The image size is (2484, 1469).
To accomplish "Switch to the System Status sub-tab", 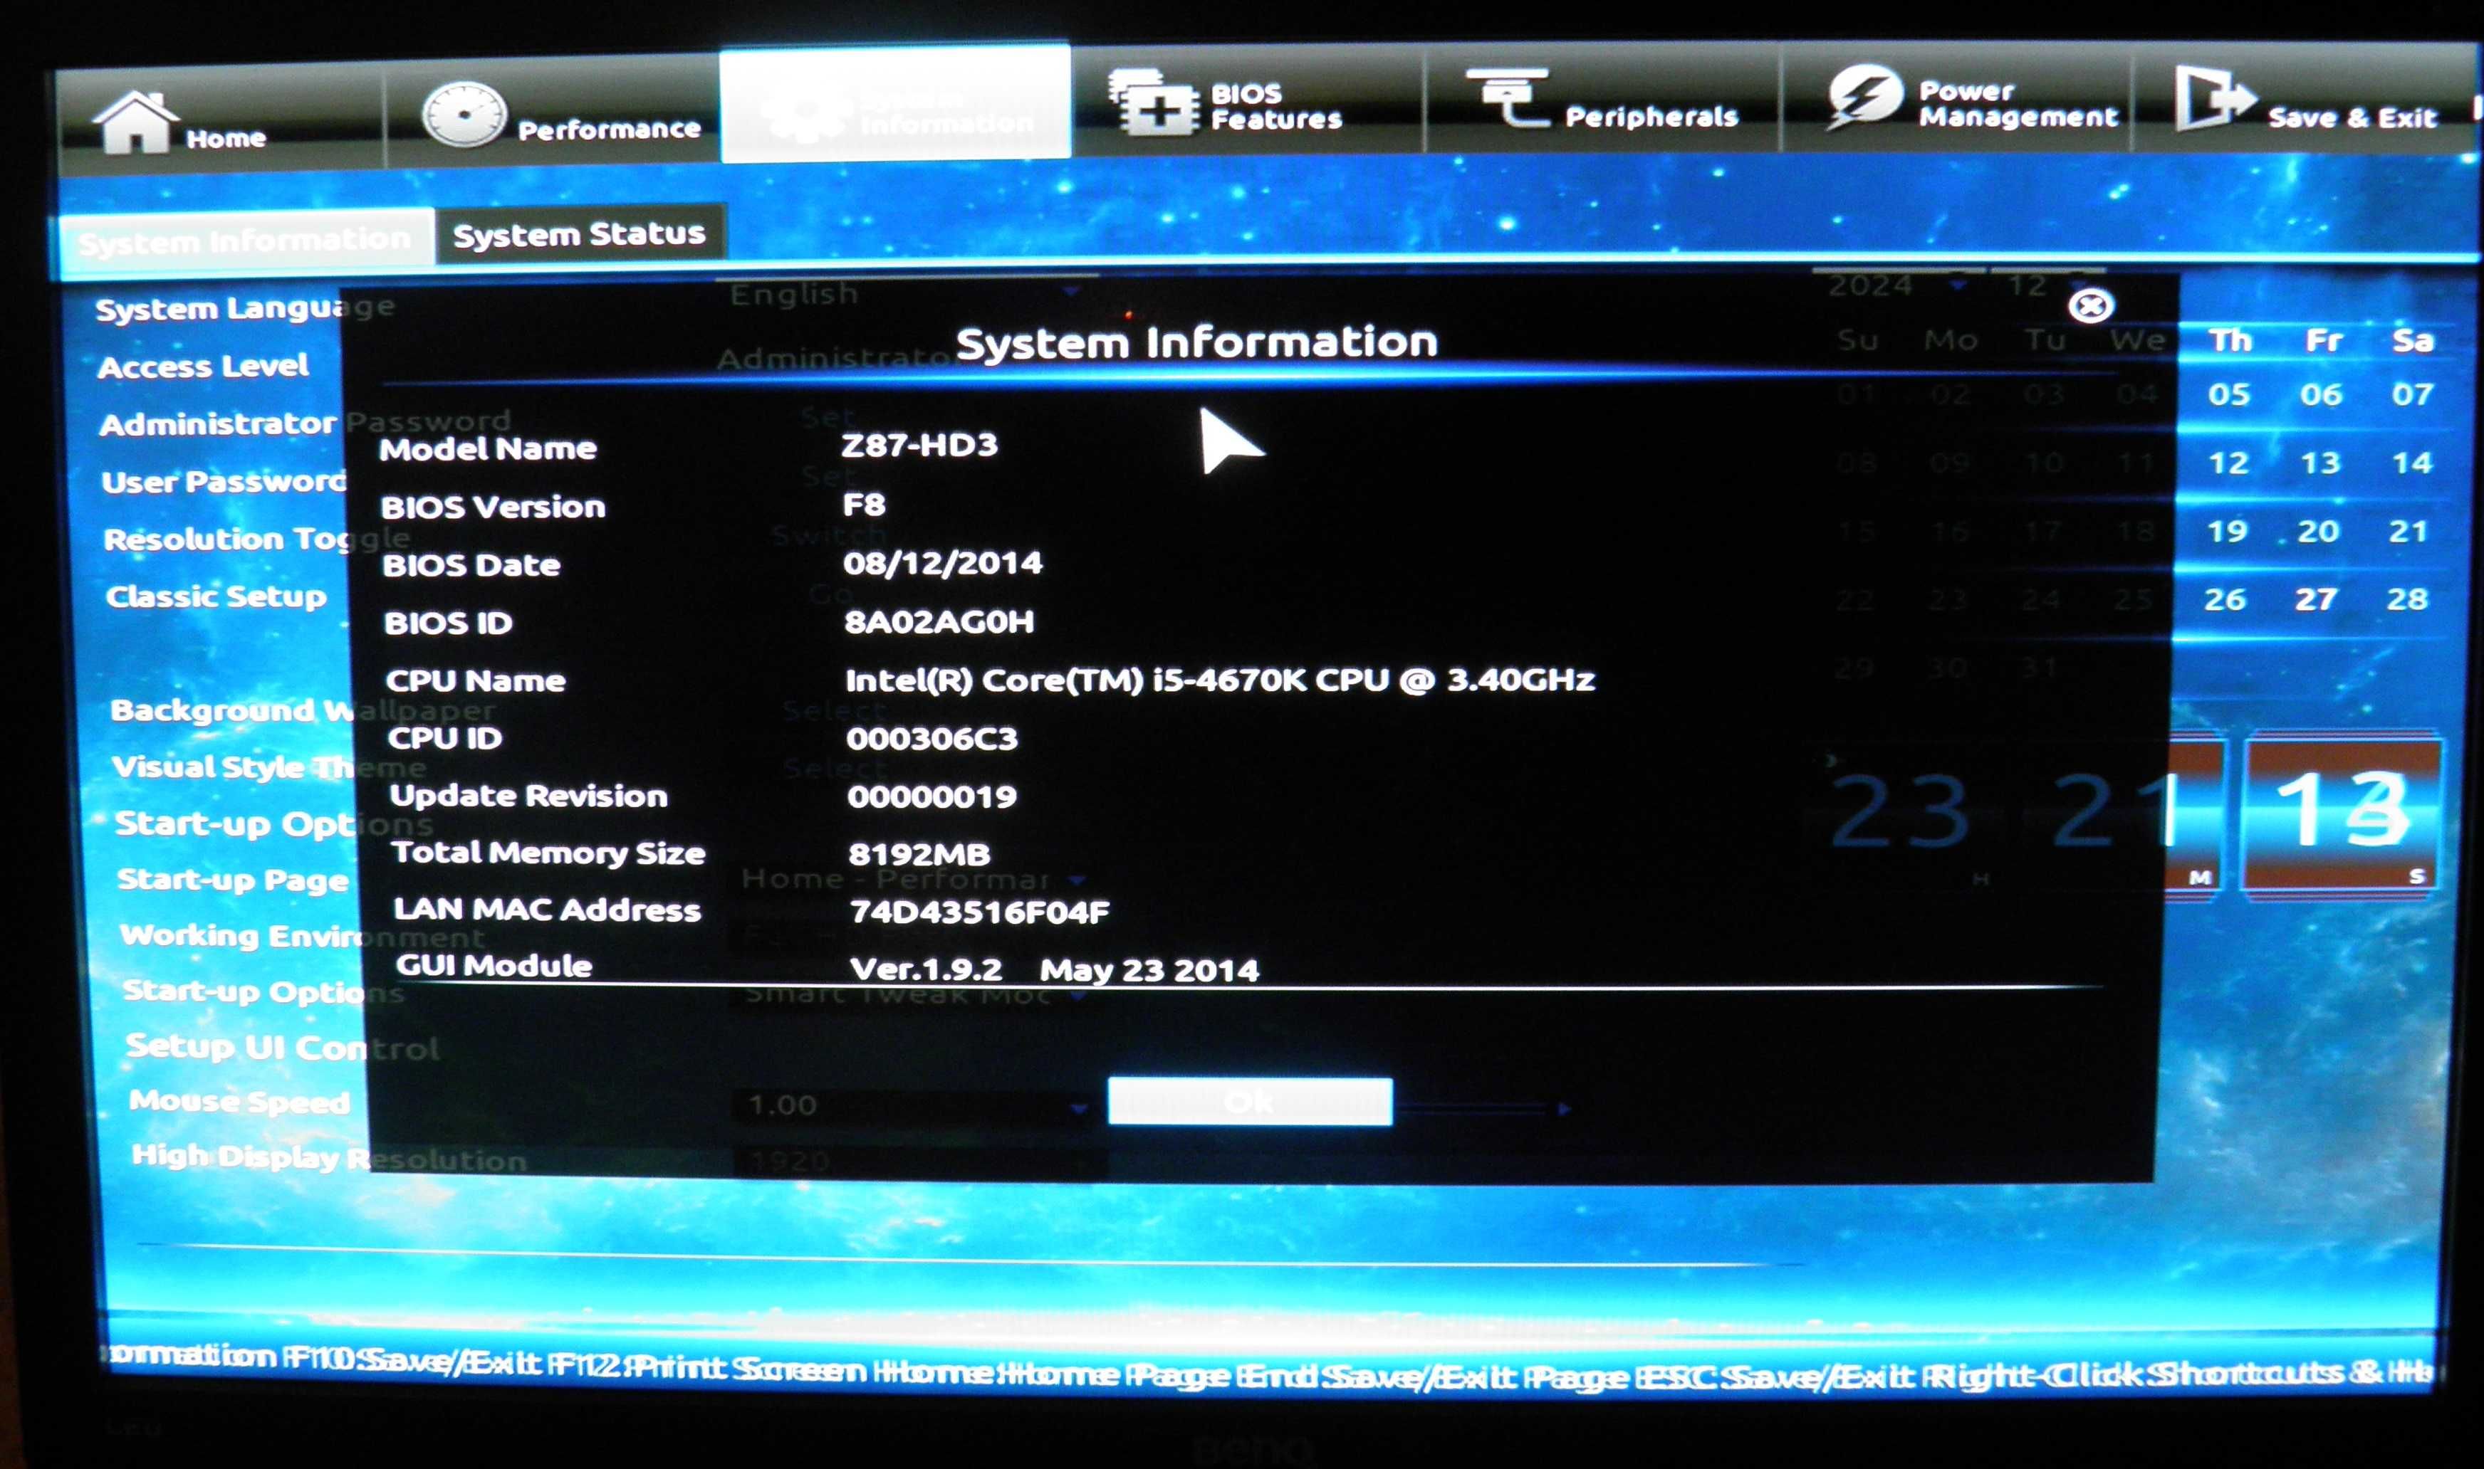I will point(580,233).
